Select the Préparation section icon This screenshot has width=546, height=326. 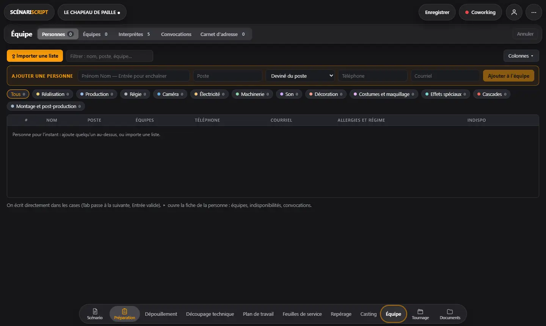click(125, 314)
